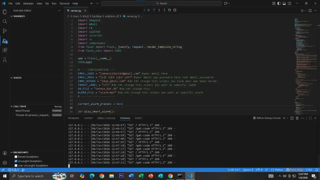The height and width of the screenshot is (180, 320).
Task: Add a new terminal with plus
Action: coord(284,118)
